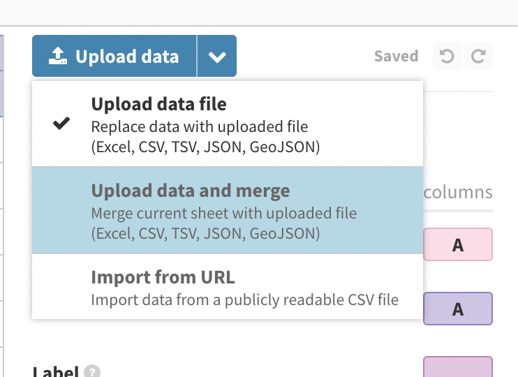The height and width of the screenshot is (377, 518).
Task: Click the columns label on the right
Action: coord(458,192)
